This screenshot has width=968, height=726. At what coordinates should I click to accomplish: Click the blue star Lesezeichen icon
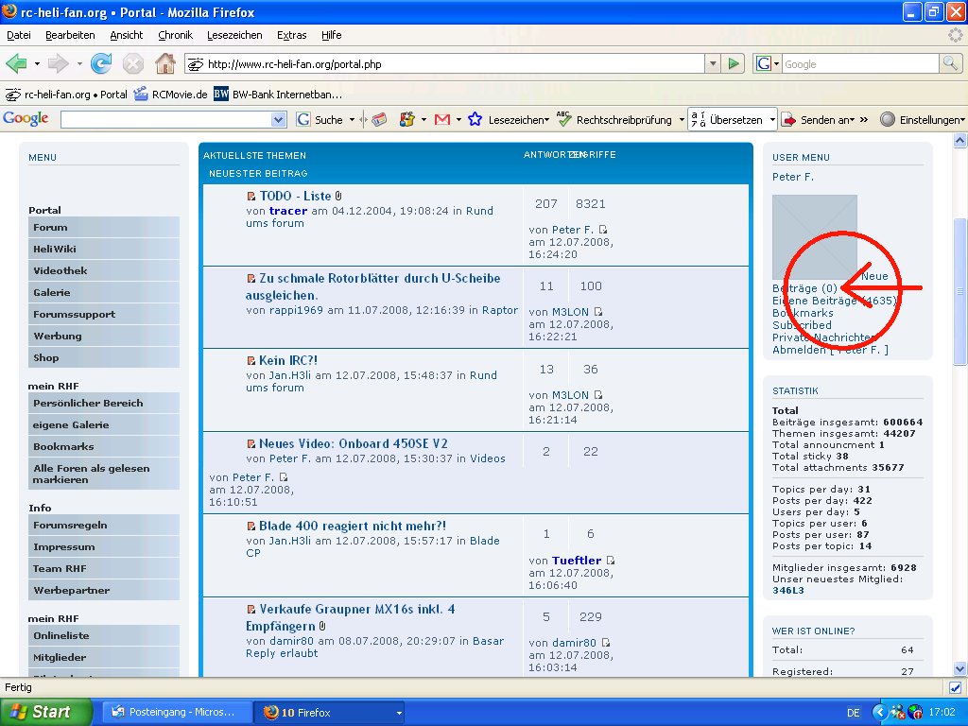475,120
